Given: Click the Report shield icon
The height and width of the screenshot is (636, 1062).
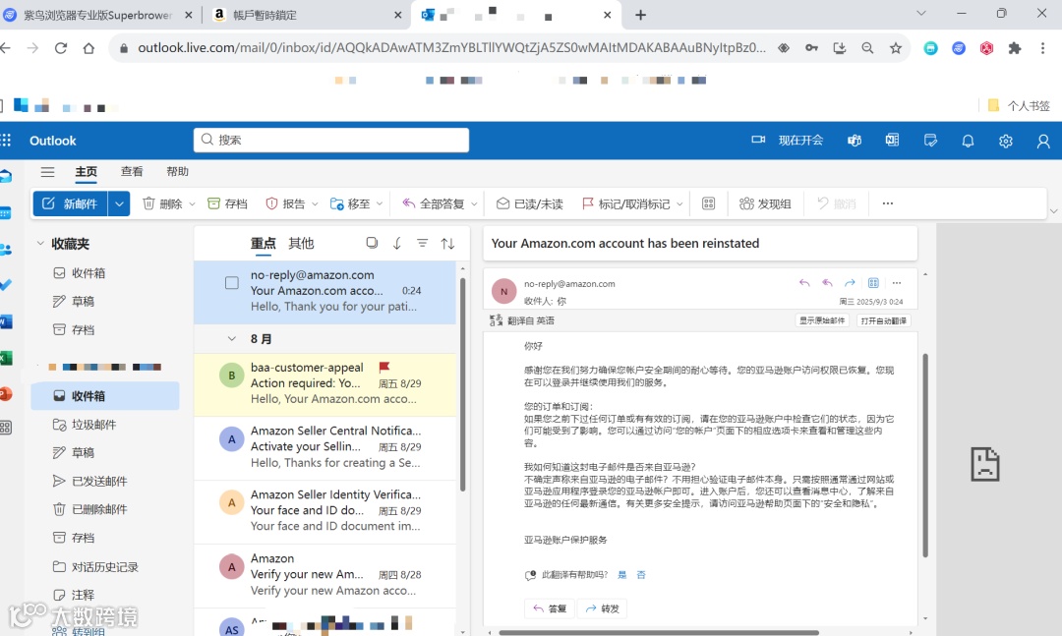Looking at the screenshot, I should coord(271,203).
